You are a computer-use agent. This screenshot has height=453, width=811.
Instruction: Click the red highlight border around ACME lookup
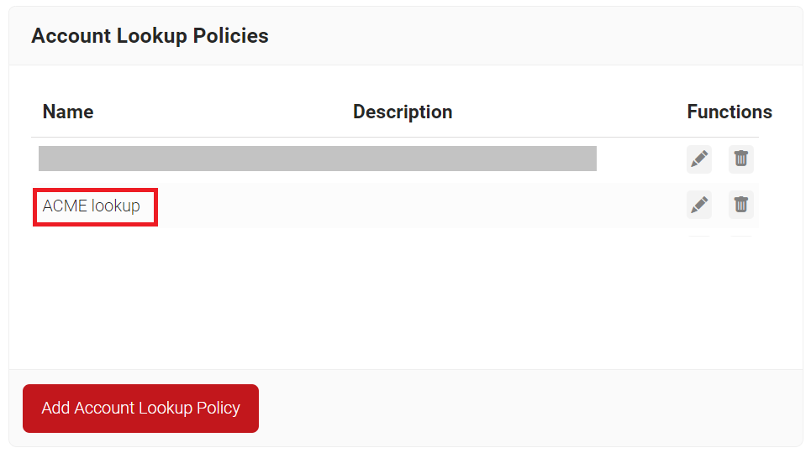point(95,190)
